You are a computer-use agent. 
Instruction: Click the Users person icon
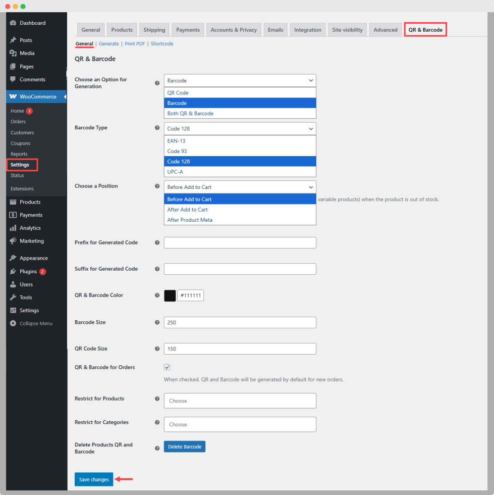coord(13,284)
